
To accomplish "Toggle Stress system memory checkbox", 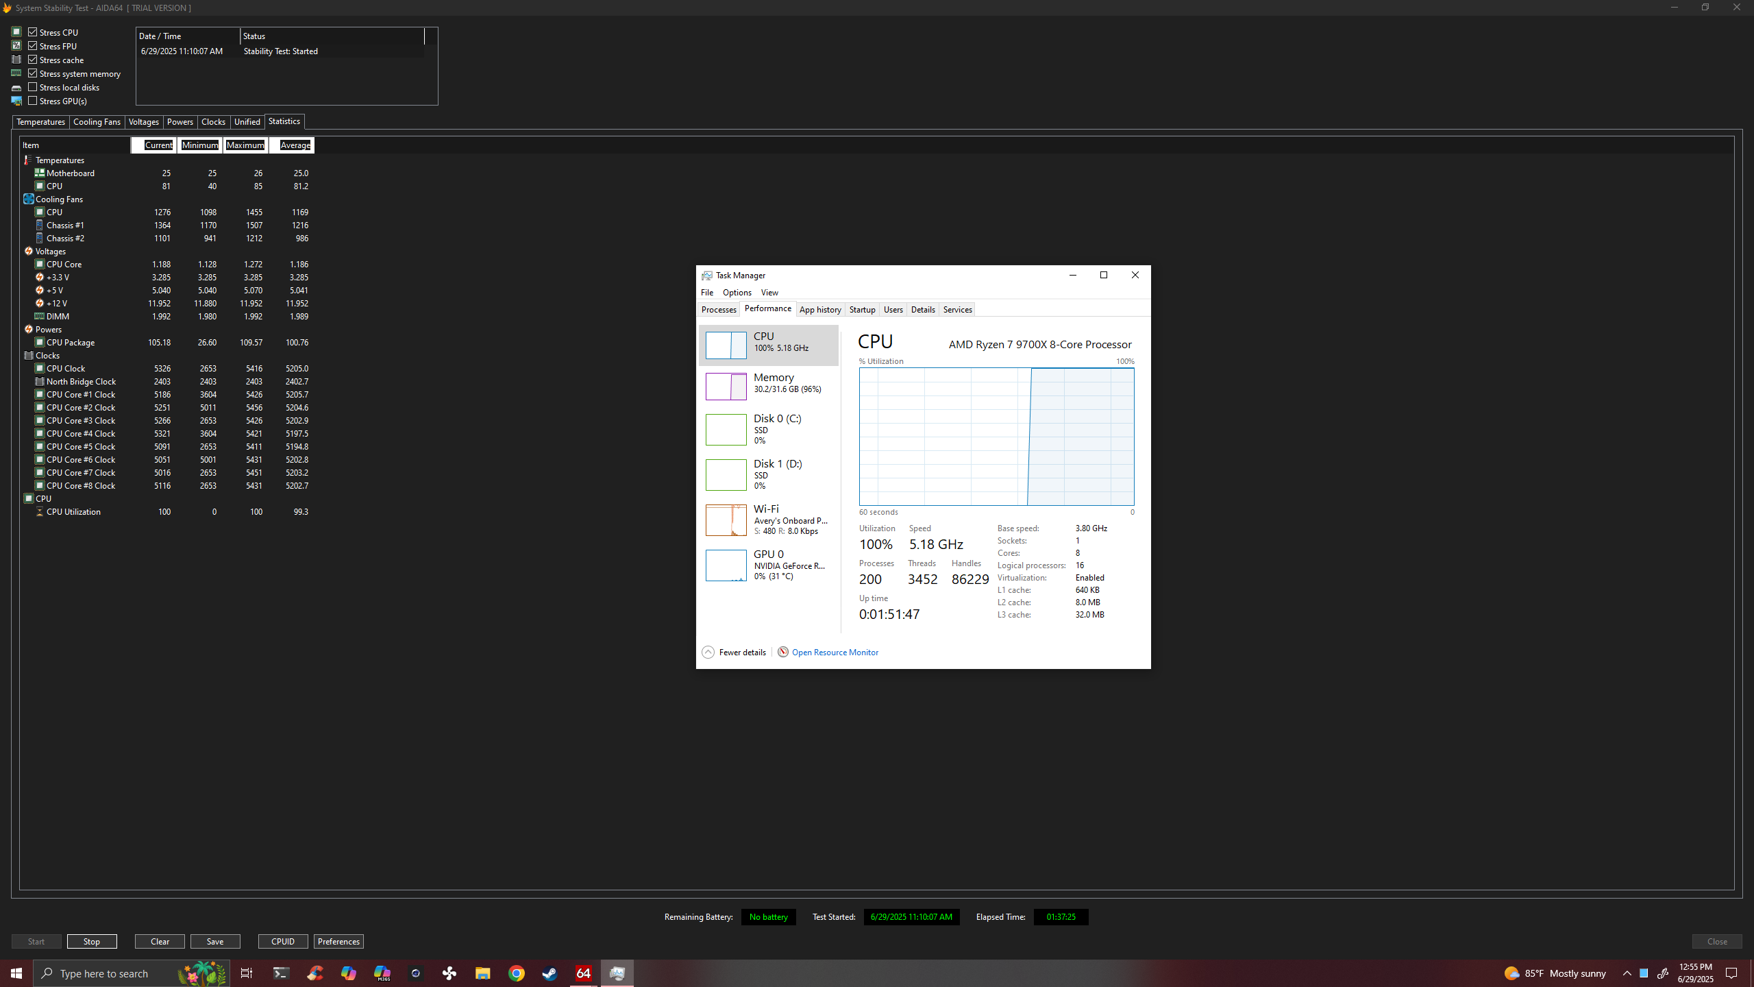I will click(x=32, y=73).
